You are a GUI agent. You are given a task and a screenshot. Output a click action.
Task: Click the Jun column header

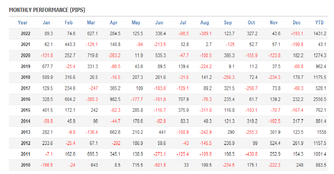tap(159, 23)
